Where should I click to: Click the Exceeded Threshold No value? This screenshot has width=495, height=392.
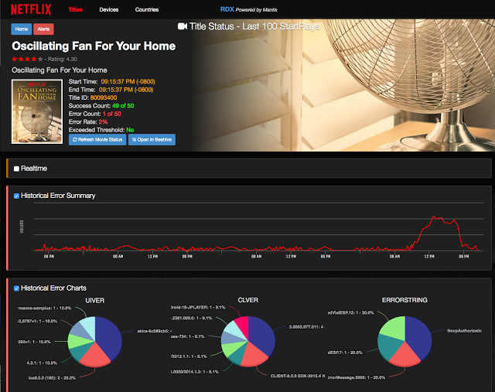(x=130, y=130)
